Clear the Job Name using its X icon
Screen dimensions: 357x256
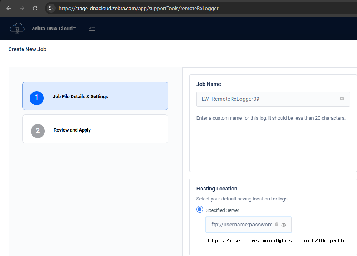[342, 99]
